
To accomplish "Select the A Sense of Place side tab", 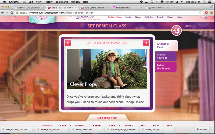I will click(167, 46).
